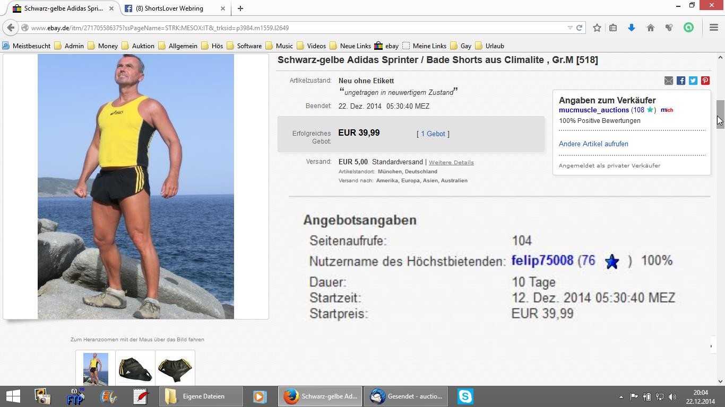Pin the listing on Pinterest
725x407 pixels.
[705, 81]
